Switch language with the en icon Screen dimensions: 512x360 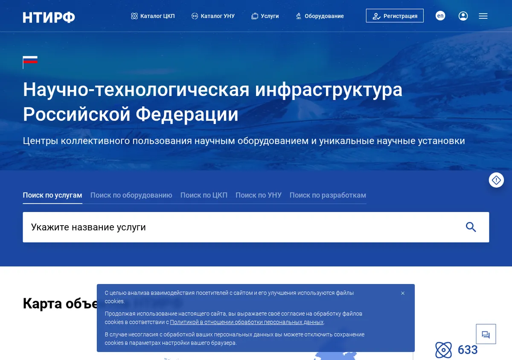tap(440, 16)
